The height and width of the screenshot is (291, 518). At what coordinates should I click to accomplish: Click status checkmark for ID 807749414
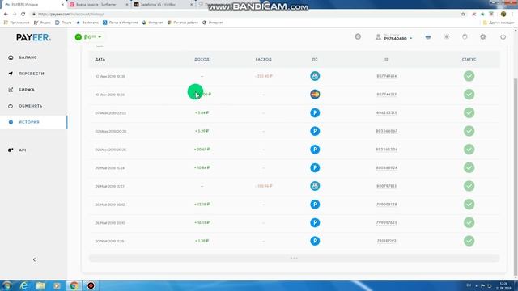click(469, 76)
